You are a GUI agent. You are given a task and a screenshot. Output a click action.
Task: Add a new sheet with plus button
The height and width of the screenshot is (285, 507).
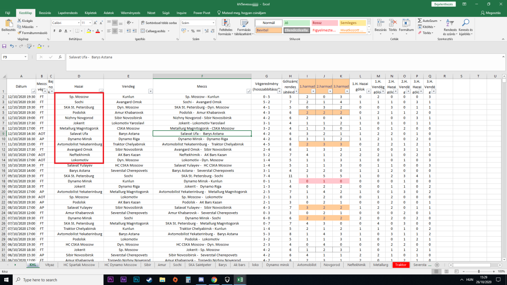tap(437, 265)
